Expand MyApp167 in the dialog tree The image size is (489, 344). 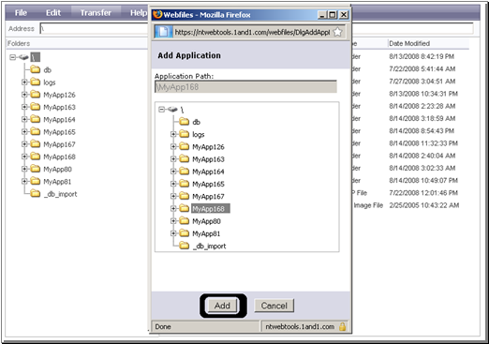click(173, 196)
